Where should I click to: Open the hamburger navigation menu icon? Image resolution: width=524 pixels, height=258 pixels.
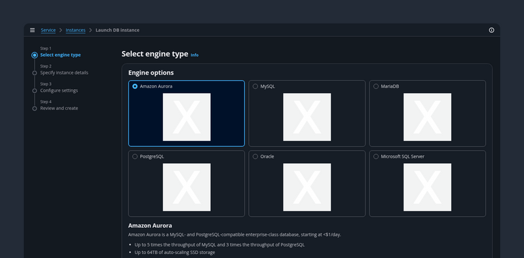point(32,30)
